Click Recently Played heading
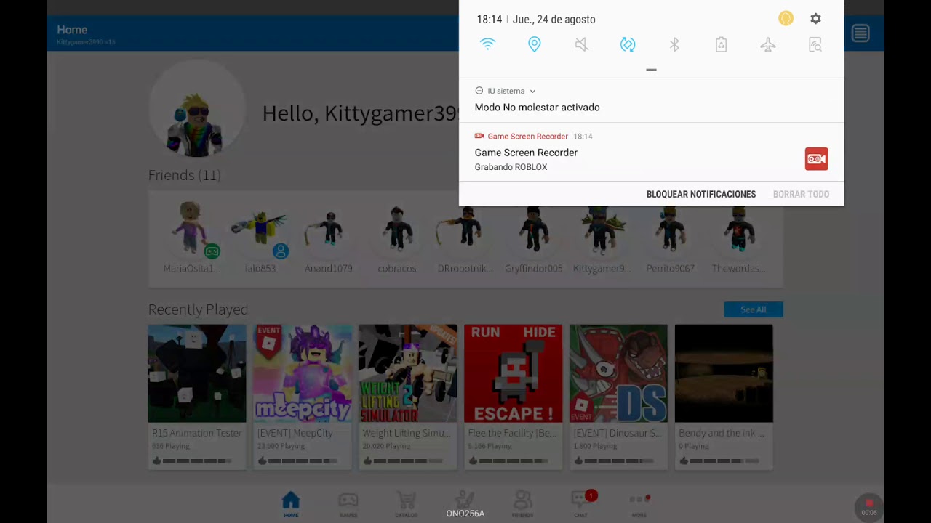Viewport: 931px width, 523px height. click(x=198, y=309)
